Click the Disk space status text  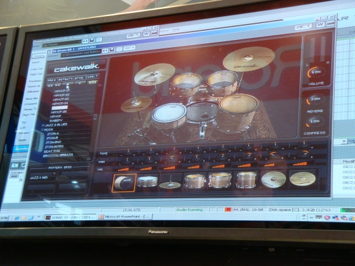click(299, 209)
